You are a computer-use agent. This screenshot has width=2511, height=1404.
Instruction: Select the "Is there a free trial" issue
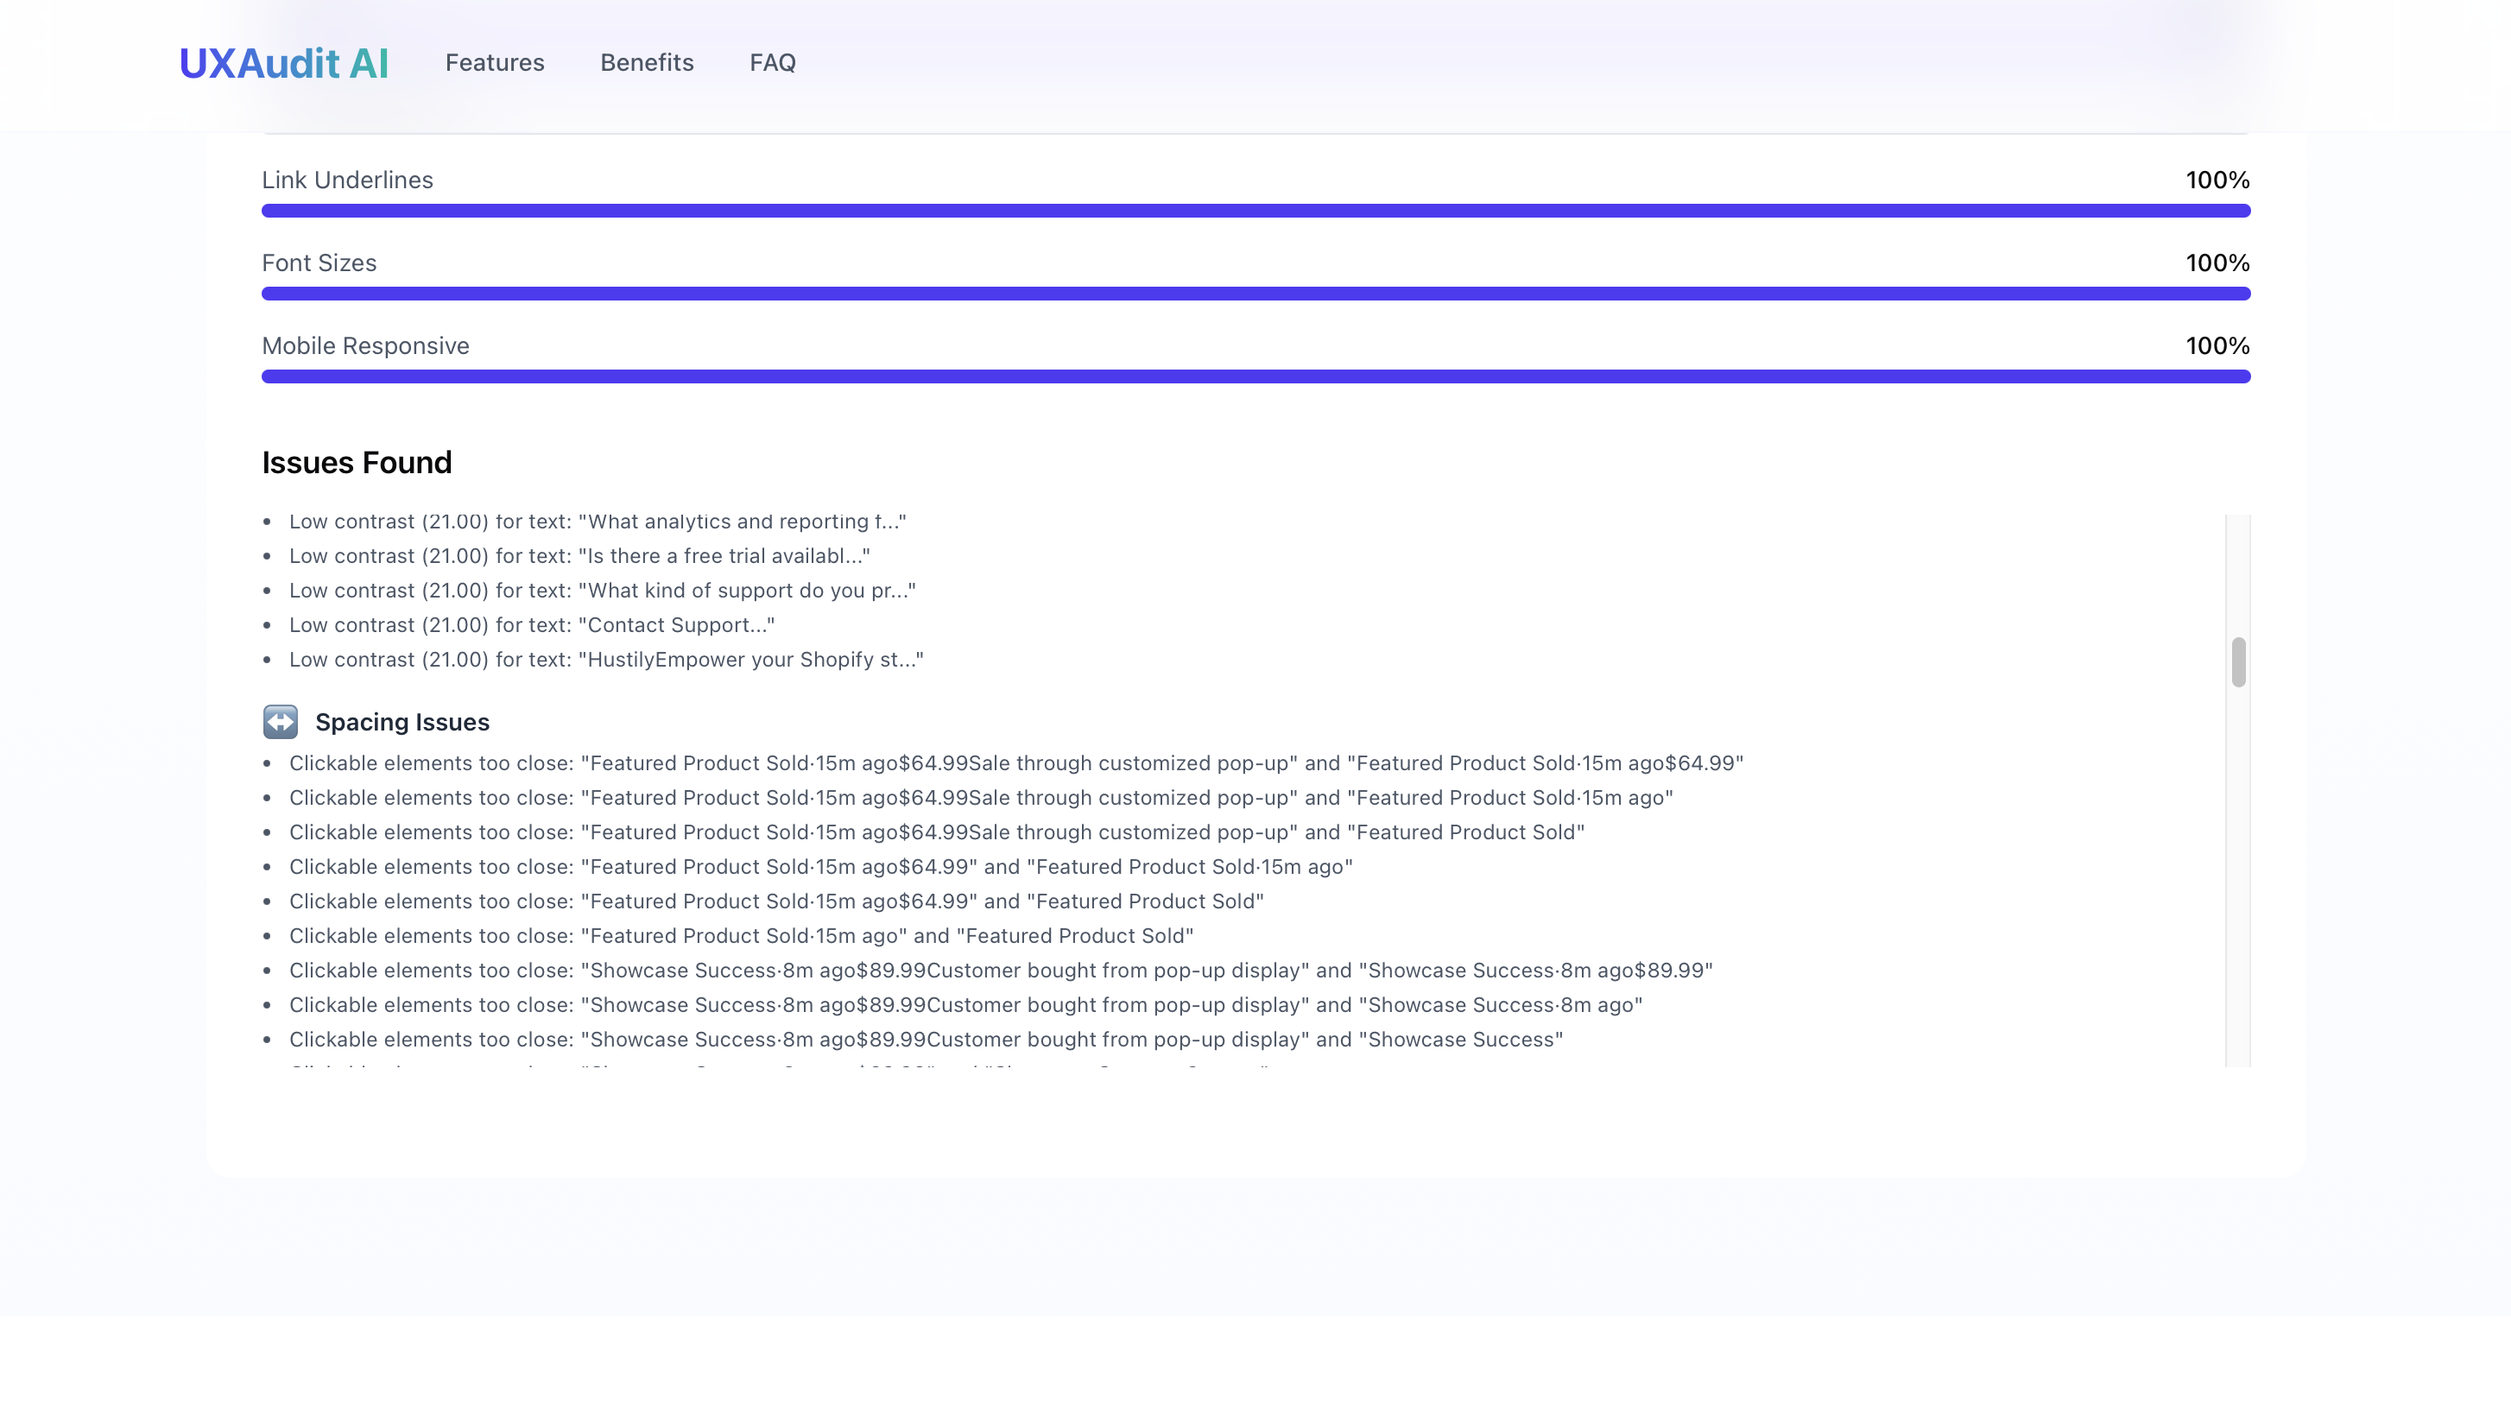[579, 556]
